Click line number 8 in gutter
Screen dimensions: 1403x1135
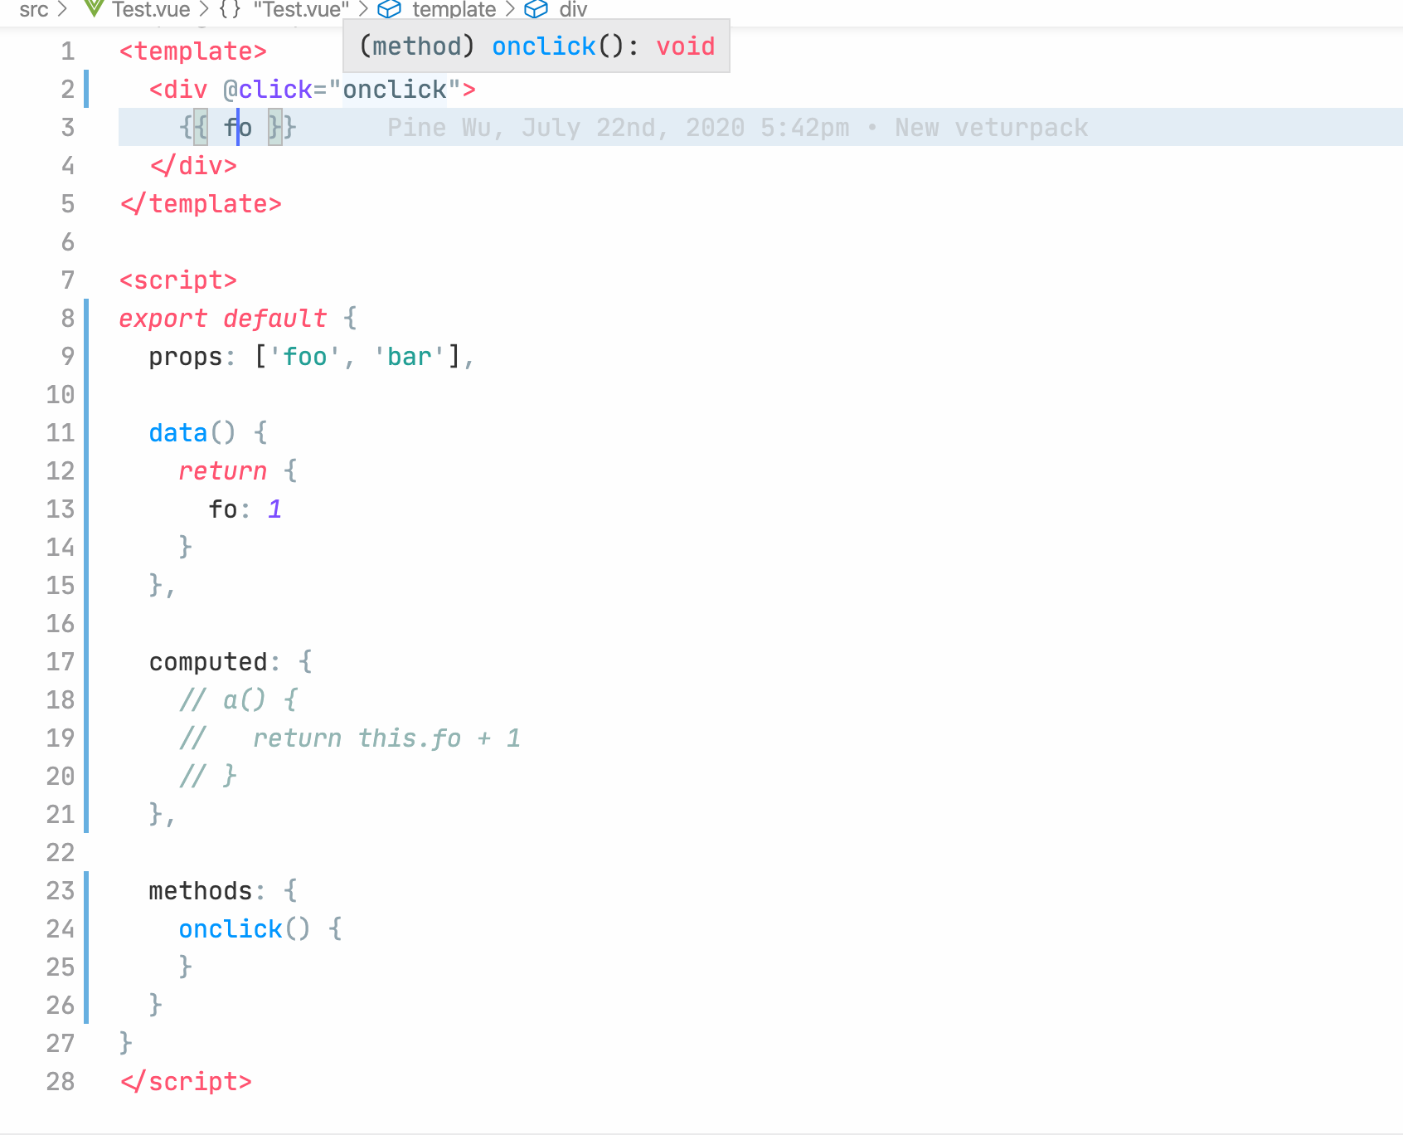pos(68,319)
